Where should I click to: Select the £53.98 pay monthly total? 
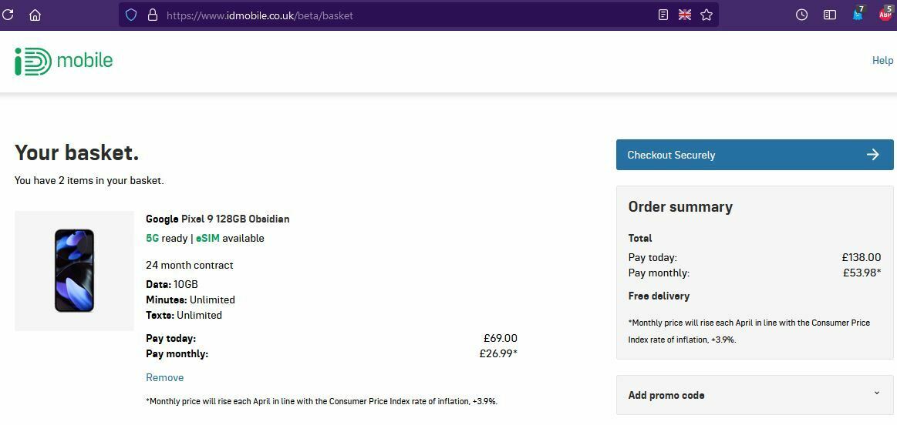pyautogui.click(x=862, y=273)
